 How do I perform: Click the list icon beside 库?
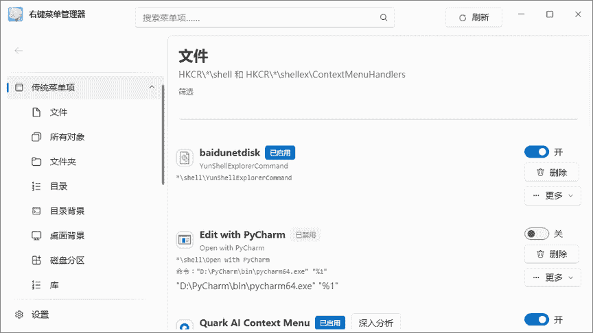coord(36,285)
